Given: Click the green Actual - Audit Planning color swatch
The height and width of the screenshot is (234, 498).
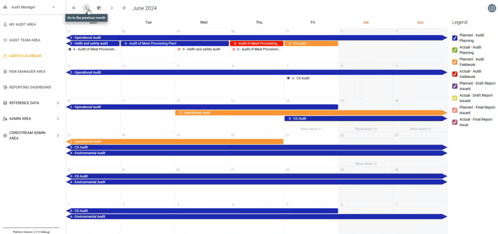Looking at the screenshot, I should pos(454,50).
